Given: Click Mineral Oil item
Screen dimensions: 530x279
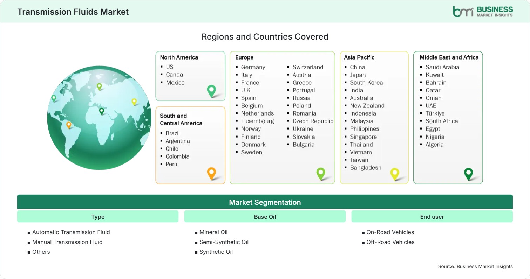Looking at the screenshot, I should [x=213, y=232].
